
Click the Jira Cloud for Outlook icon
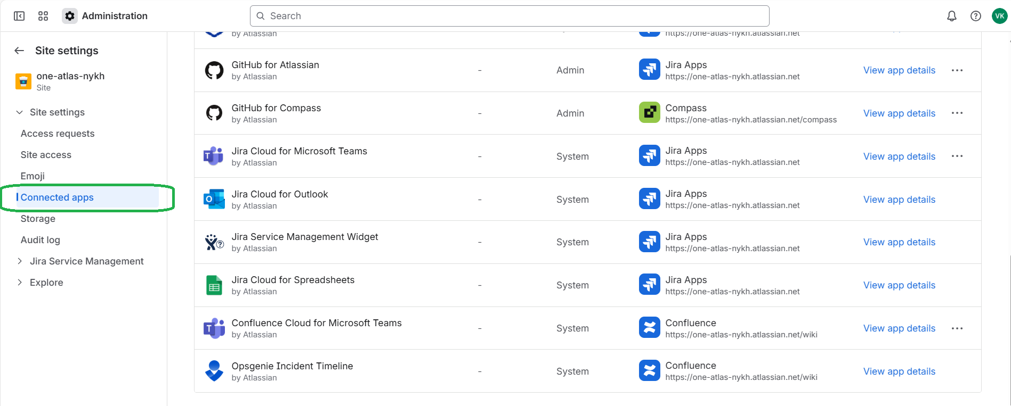click(214, 199)
